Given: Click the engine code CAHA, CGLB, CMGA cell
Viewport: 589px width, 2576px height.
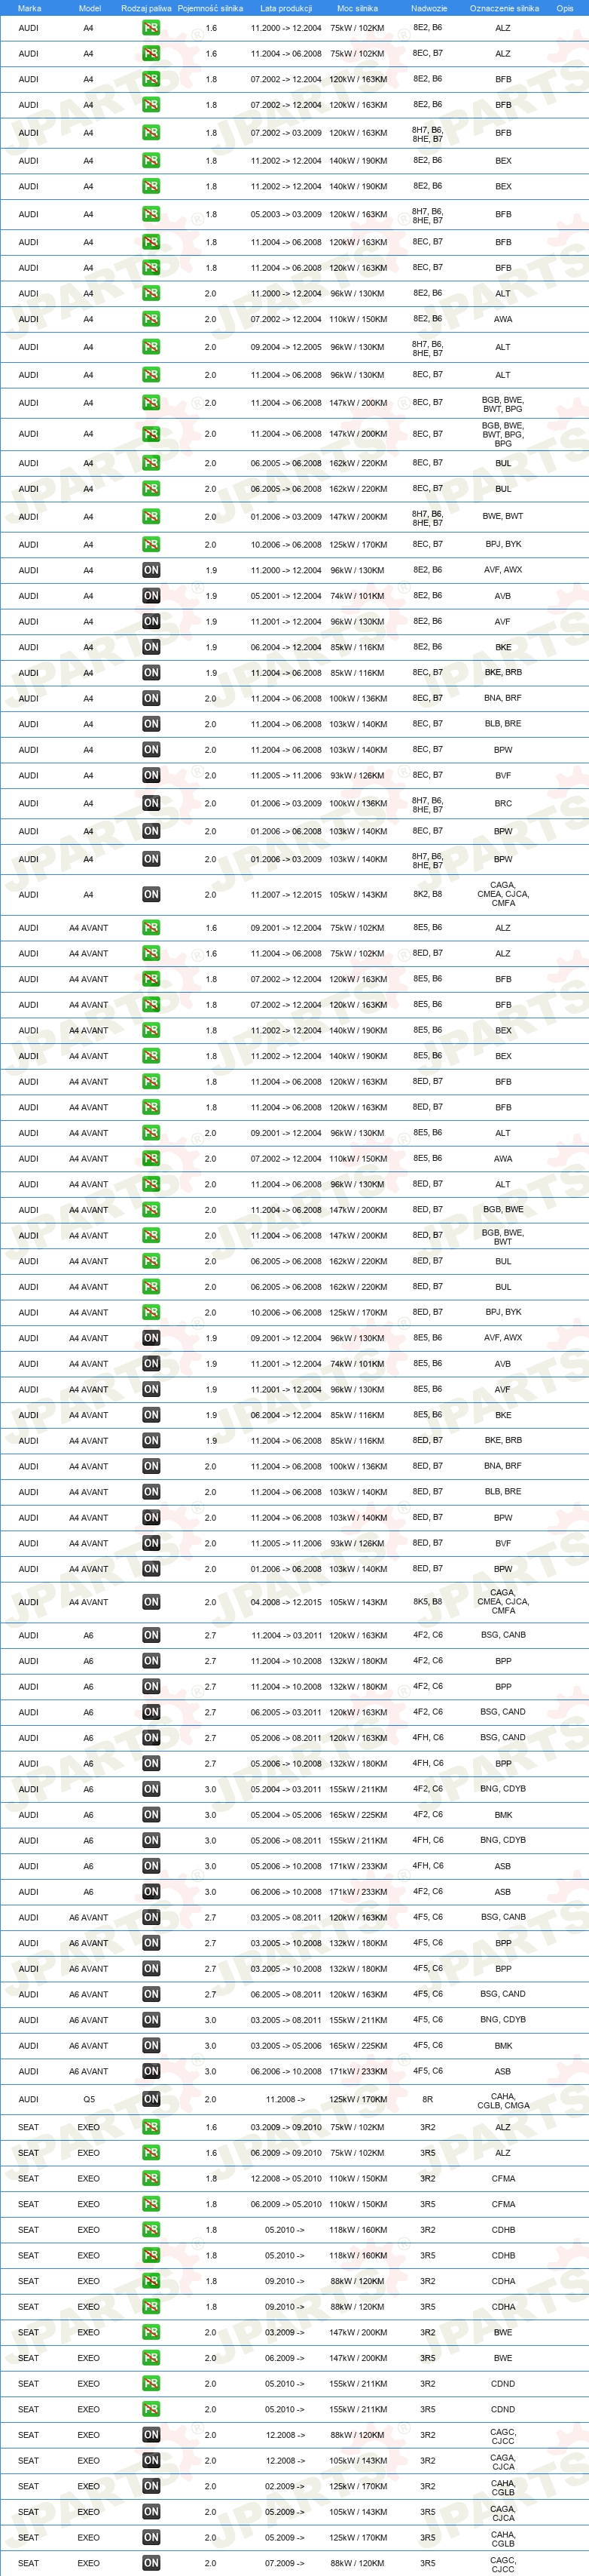Looking at the screenshot, I should pos(503,2100).
